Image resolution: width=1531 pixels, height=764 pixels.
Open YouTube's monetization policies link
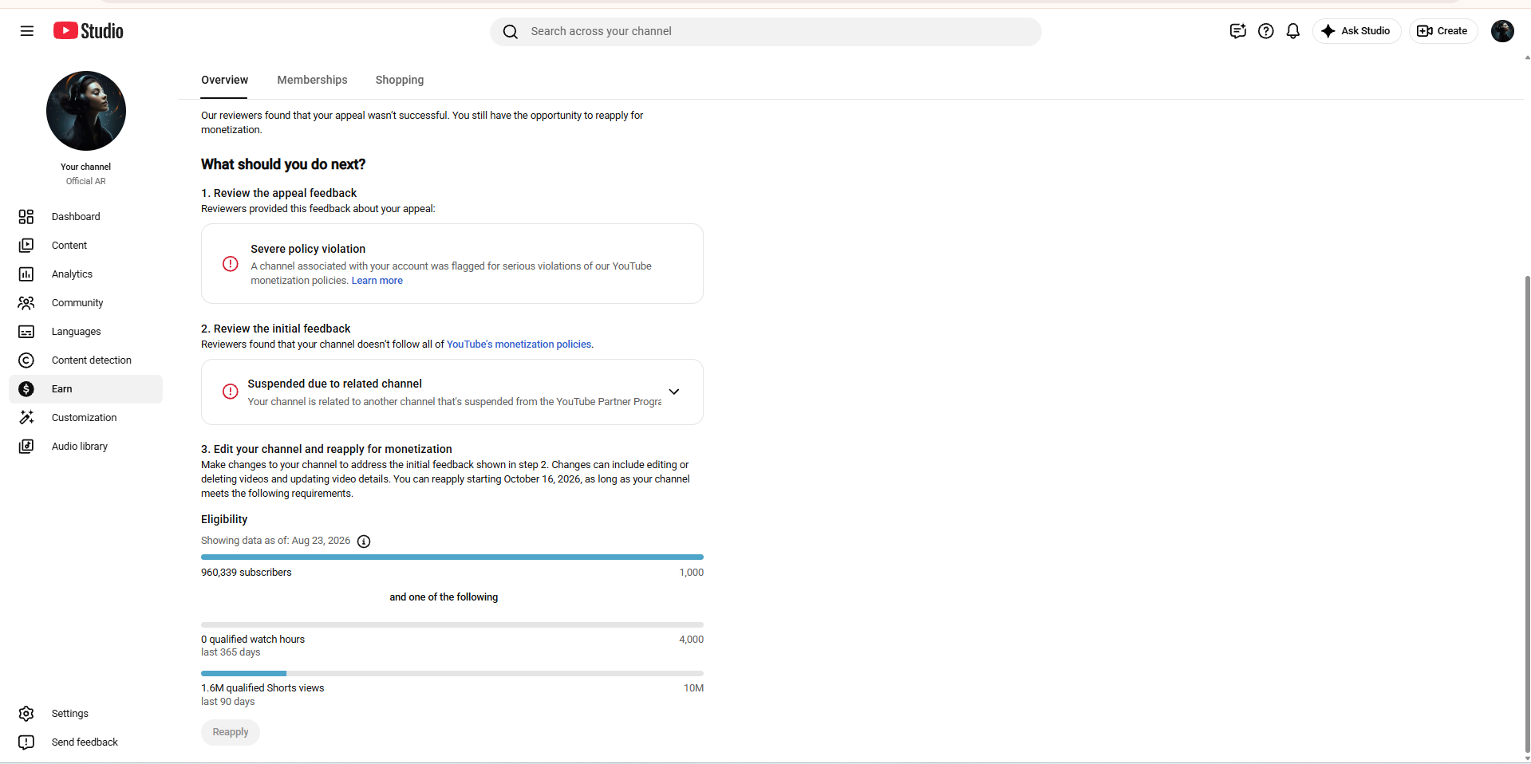519,345
